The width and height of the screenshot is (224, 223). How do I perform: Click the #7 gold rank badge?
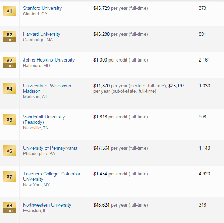[9, 177]
